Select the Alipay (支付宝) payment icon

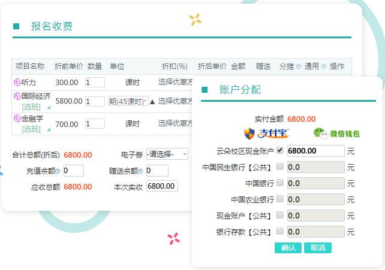[266, 133]
